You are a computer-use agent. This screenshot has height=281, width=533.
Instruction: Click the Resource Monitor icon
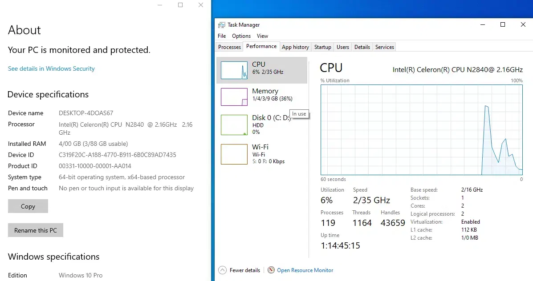271,270
